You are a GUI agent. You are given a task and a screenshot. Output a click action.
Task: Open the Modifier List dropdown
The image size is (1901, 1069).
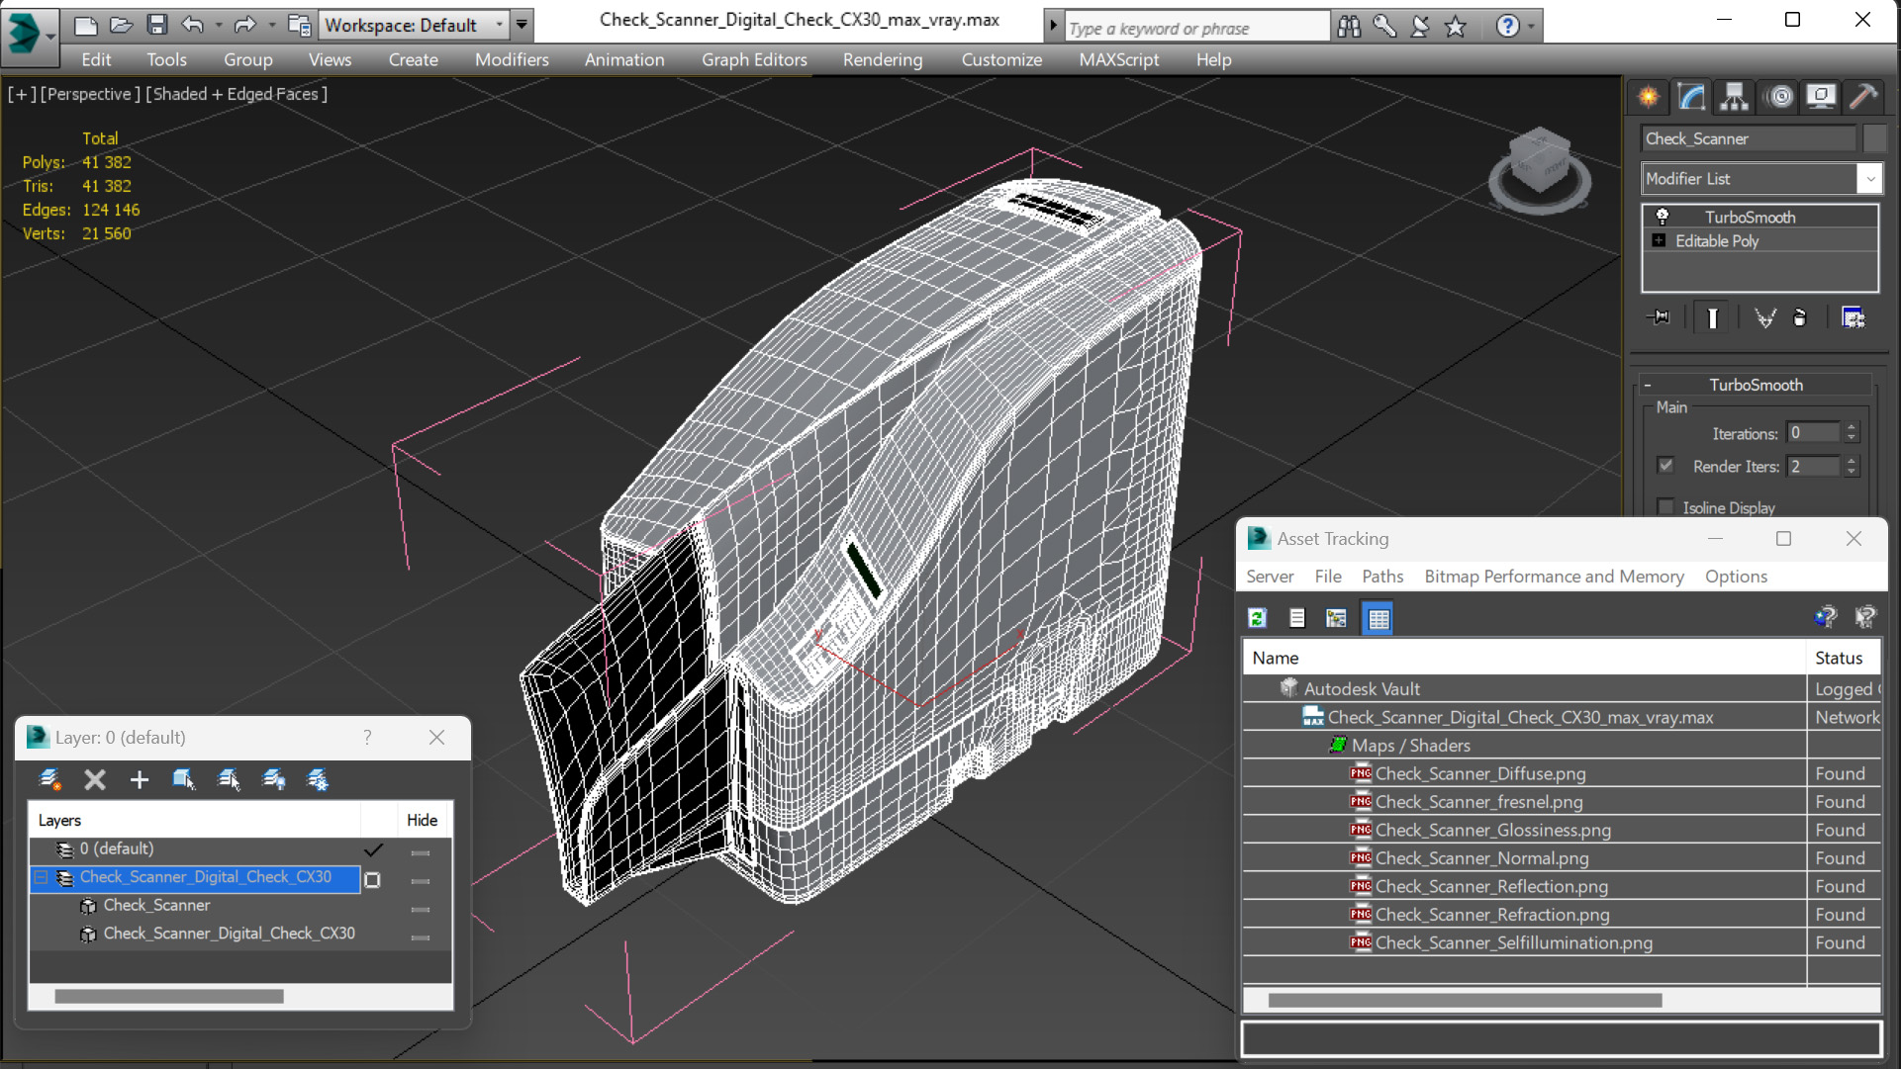(1869, 179)
